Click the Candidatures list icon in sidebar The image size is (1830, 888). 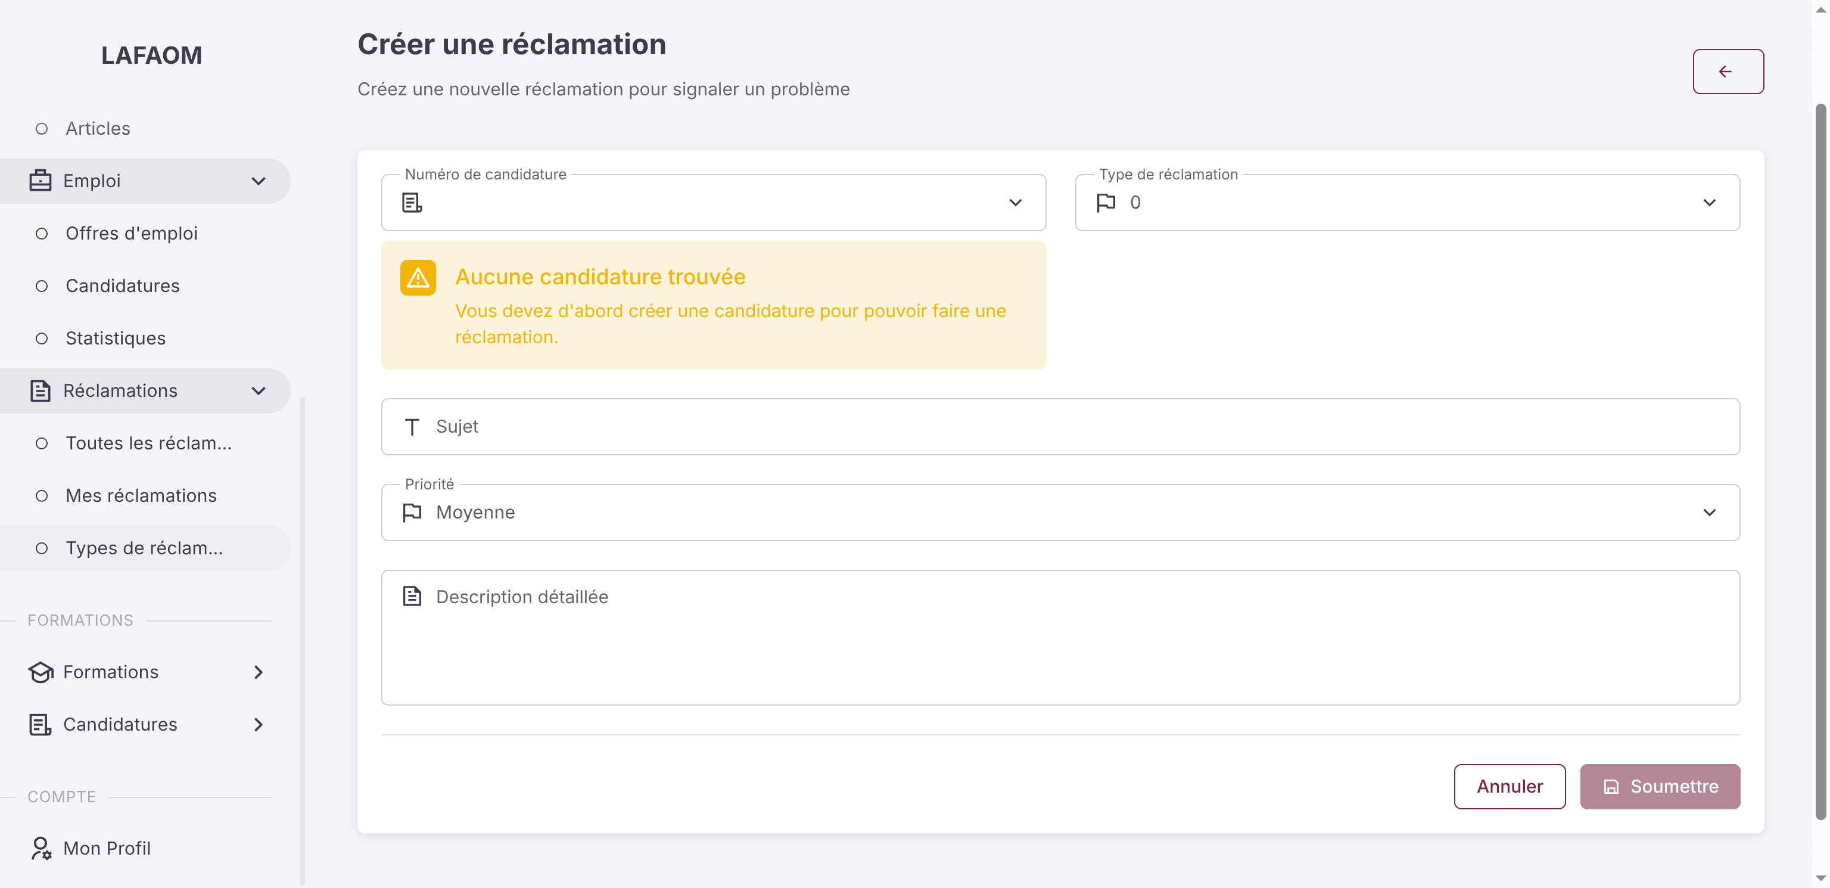[41, 725]
